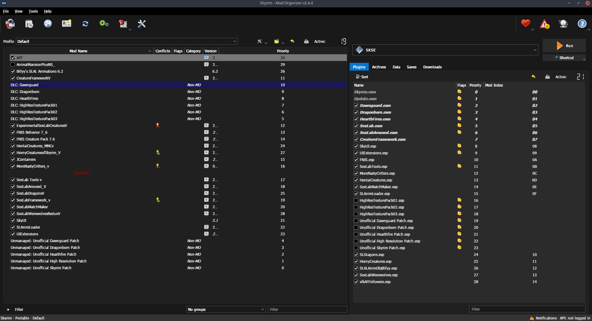Click the red heart endorse icon
This screenshot has height=321, width=592.
[525, 24]
